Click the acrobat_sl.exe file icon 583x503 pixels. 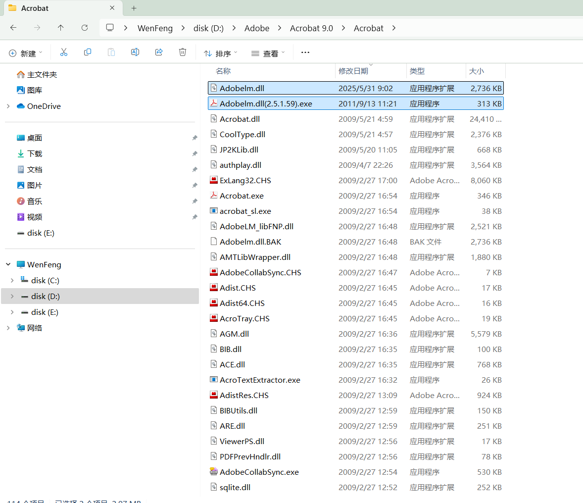[213, 210]
